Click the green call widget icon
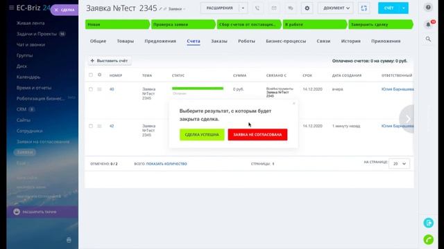The image size is (444, 249). (x=429, y=239)
